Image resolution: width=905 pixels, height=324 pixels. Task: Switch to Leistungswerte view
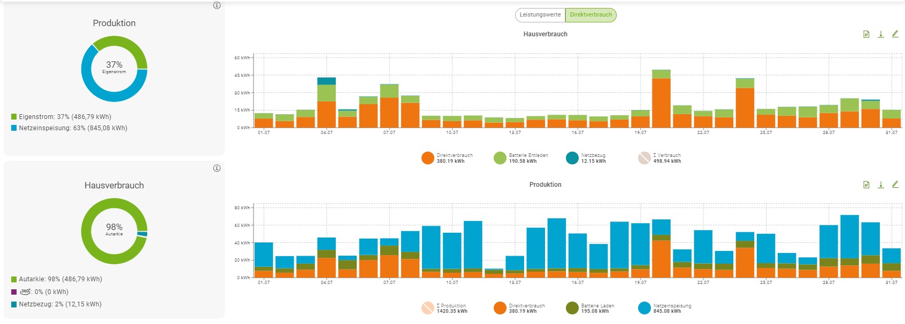point(540,15)
